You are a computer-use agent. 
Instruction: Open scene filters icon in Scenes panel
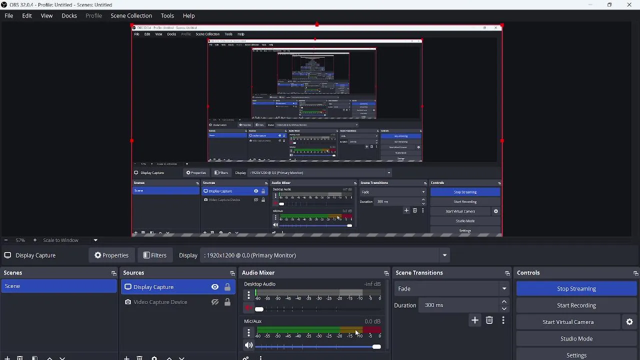[34, 358]
